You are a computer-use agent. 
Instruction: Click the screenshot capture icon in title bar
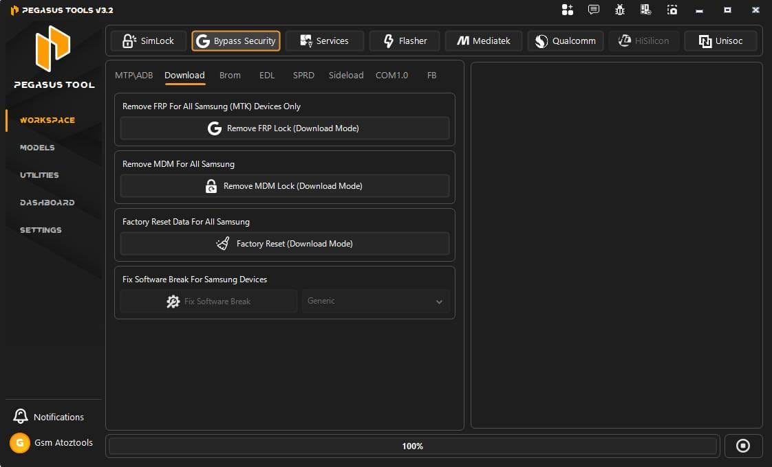672,10
